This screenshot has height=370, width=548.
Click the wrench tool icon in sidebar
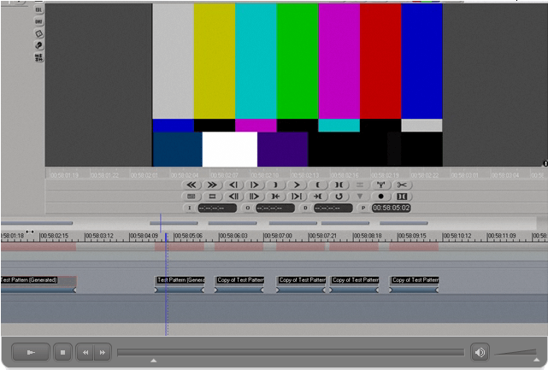(x=38, y=44)
